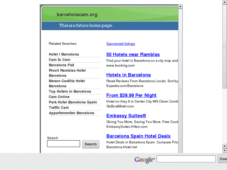Screen dimensions: 227x170
Task: Click second scroll-up arrow near bottom of outer scrollbar
Action: coord(225,146)
